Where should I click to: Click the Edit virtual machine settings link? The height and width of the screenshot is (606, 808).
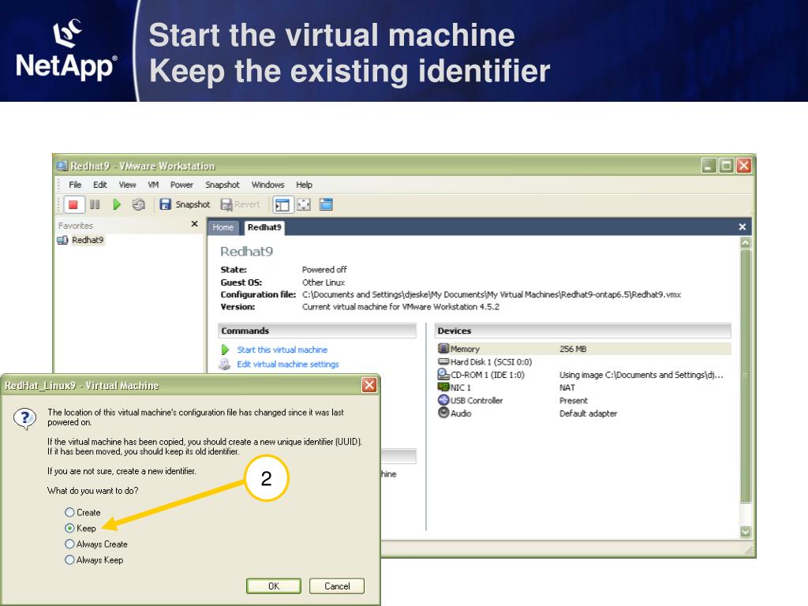287,365
